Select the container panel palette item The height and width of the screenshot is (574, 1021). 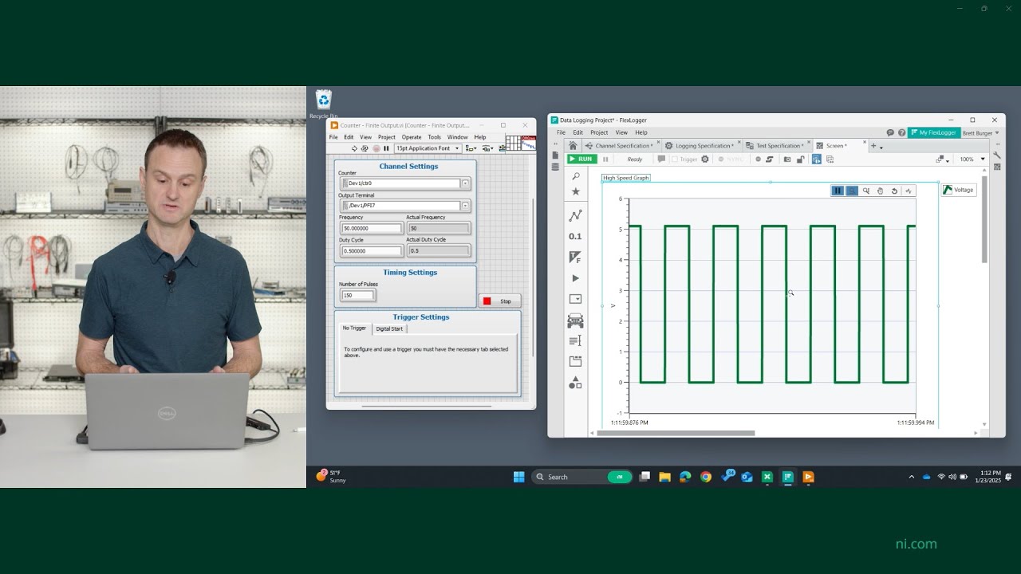click(575, 361)
